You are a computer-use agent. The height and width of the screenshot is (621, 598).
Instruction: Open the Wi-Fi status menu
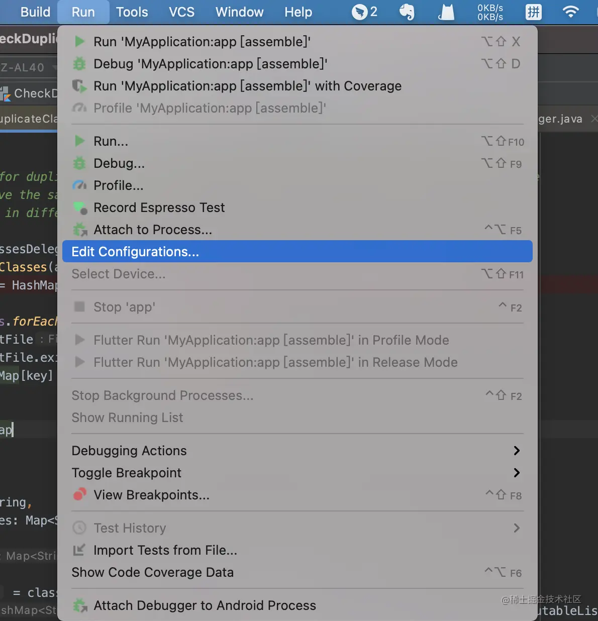[x=570, y=12]
